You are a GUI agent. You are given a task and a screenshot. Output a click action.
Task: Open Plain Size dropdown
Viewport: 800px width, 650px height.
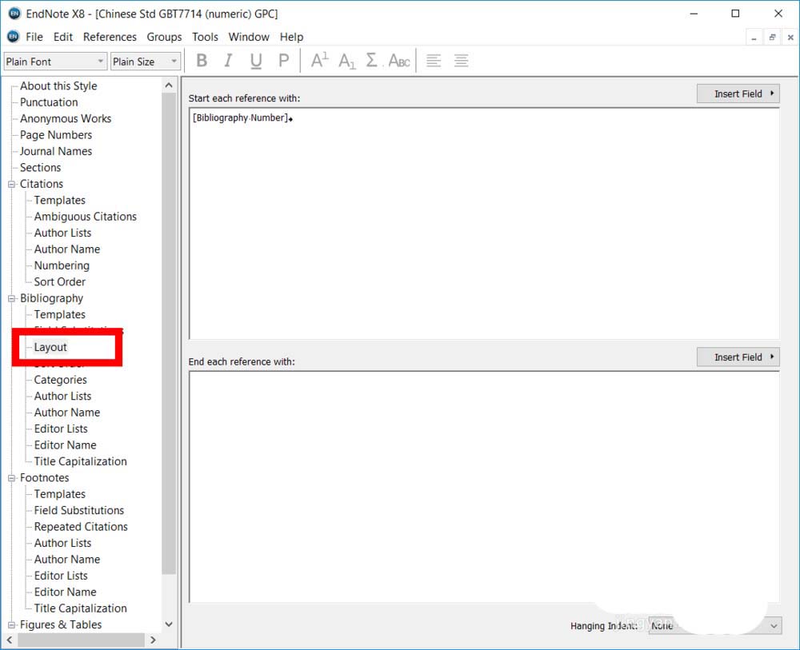click(x=146, y=62)
